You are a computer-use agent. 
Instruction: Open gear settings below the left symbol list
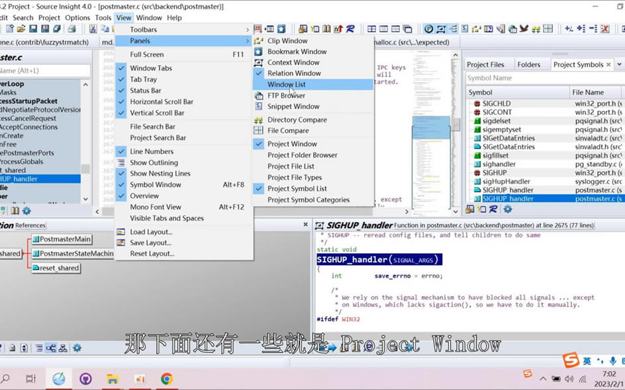(26, 210)
